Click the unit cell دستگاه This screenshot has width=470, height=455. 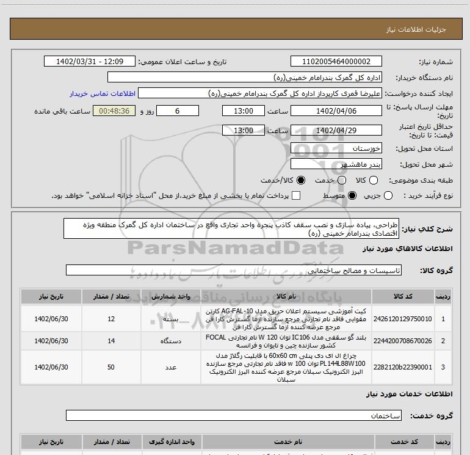pos(170,341)
